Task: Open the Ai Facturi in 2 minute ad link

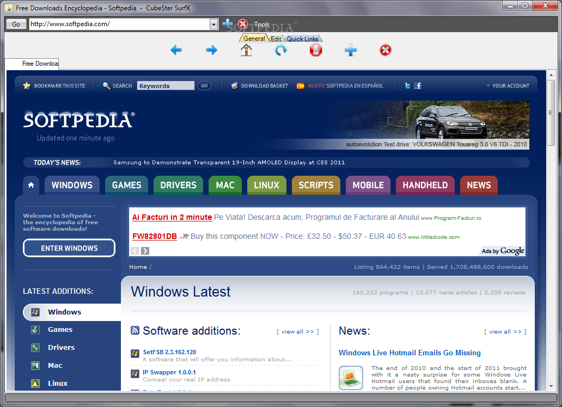Action: tap(172, 217)
